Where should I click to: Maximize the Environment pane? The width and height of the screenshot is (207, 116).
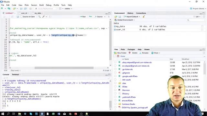tap(203, 14)
